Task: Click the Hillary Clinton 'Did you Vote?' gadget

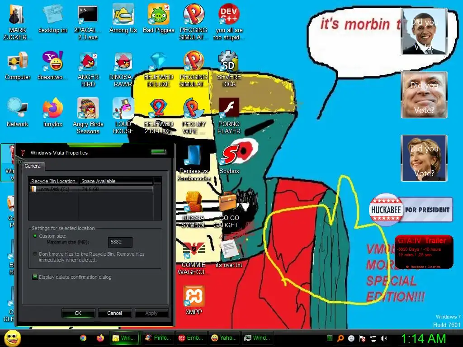Action: (x=424, y=158)
